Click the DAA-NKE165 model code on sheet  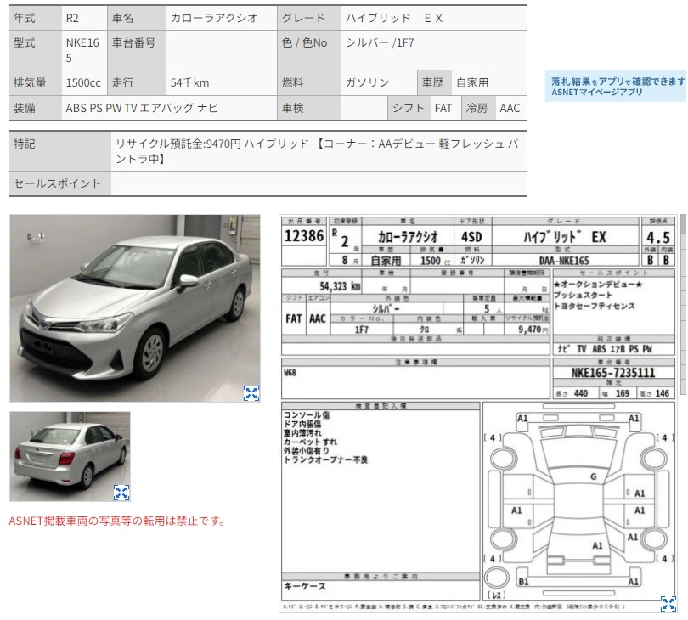pos(564,261)
